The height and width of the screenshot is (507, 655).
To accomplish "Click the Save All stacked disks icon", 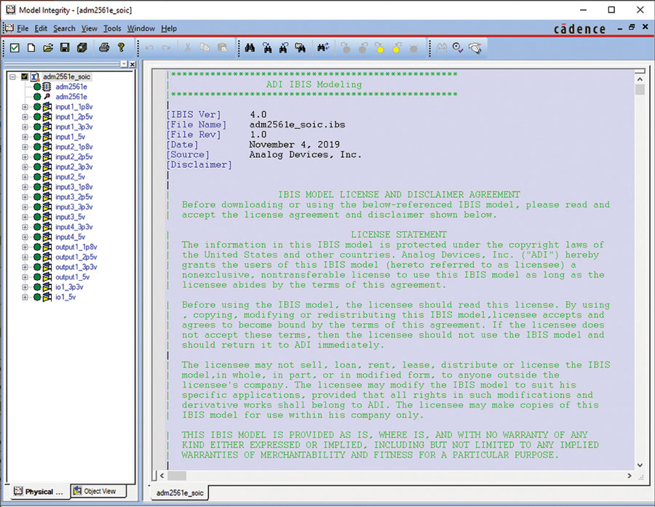I will click(82, 48).
